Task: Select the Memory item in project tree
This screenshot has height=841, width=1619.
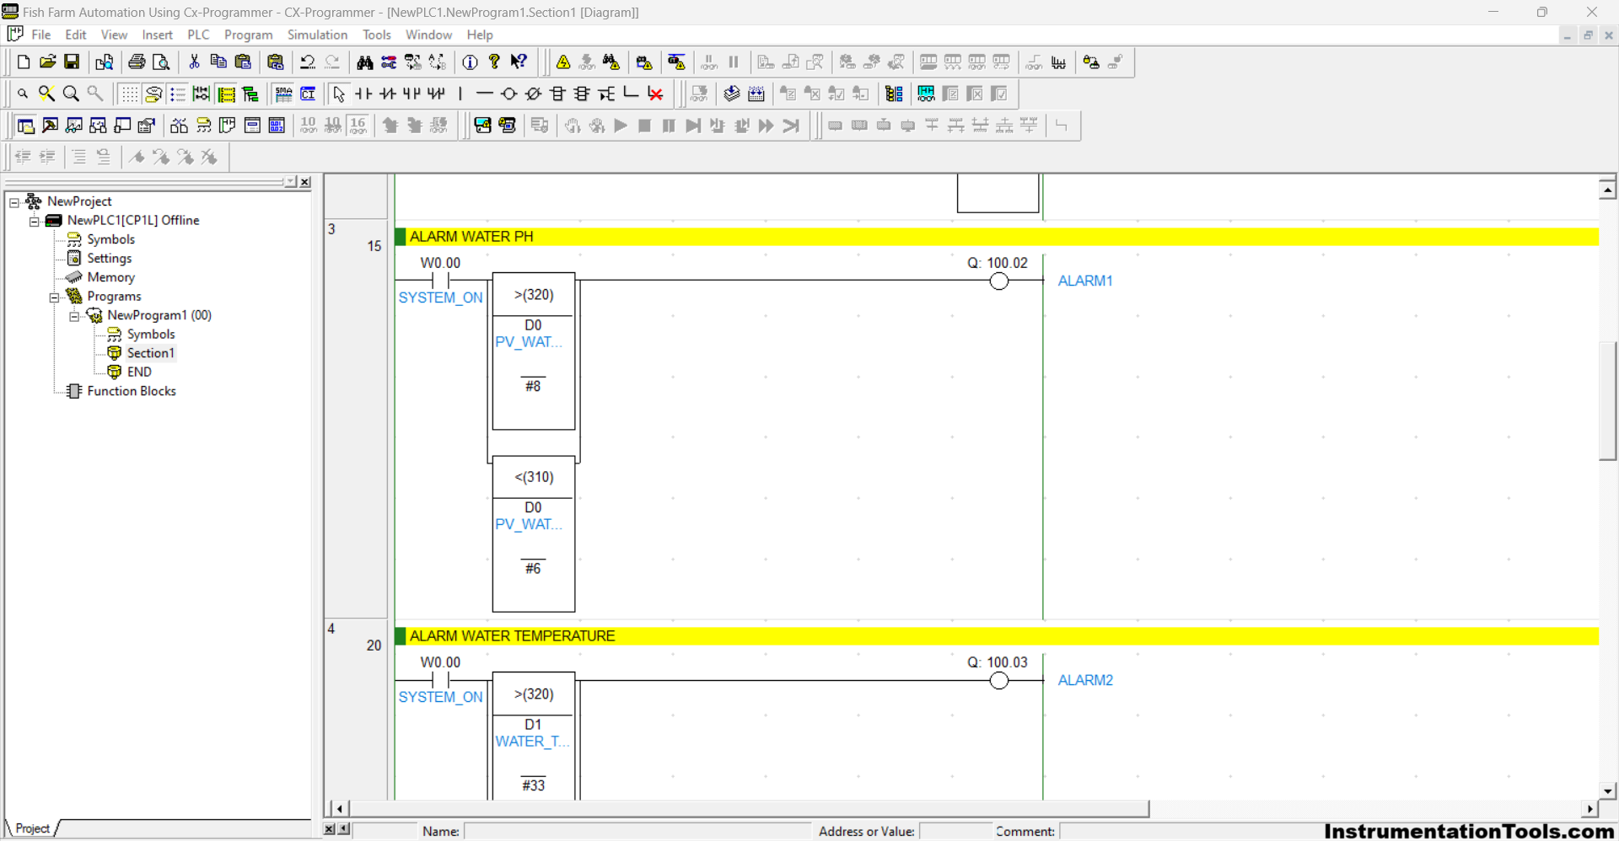Action: pyautogui.click(x=110, y=277)
